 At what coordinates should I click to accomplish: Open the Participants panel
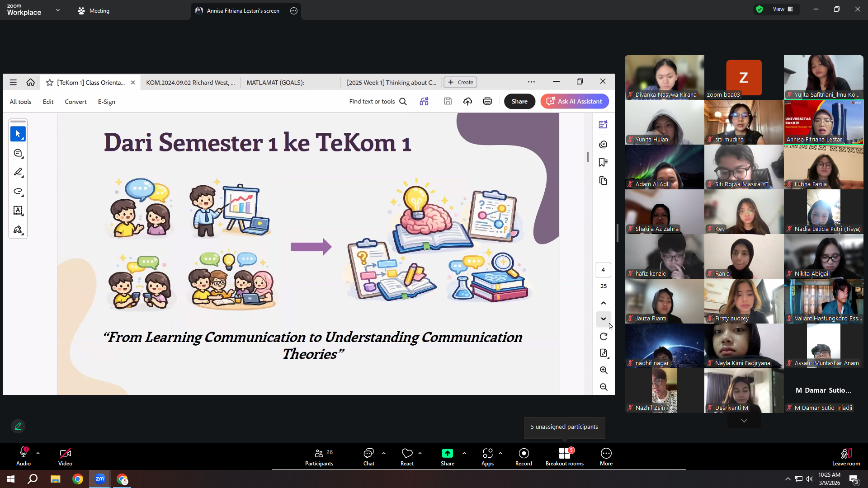(319, 457)
